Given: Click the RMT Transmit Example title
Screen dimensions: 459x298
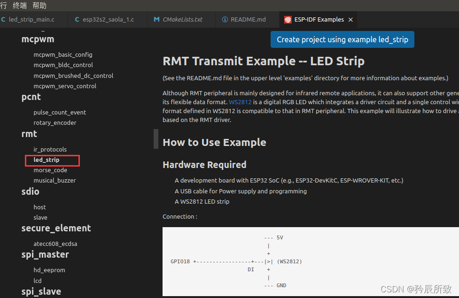Looking at the screenshot, I should [x=264, y=61].
